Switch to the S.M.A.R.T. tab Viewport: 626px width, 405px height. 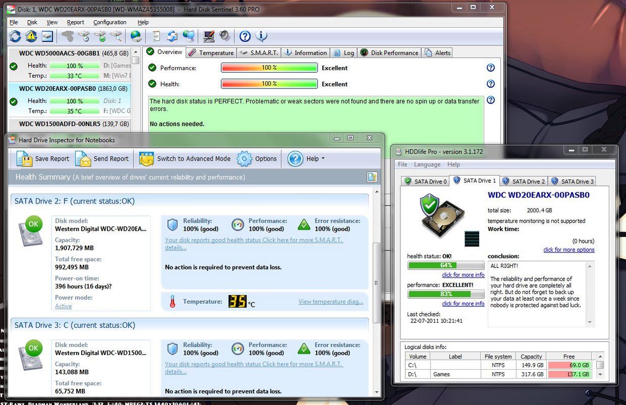coord(258,53)
